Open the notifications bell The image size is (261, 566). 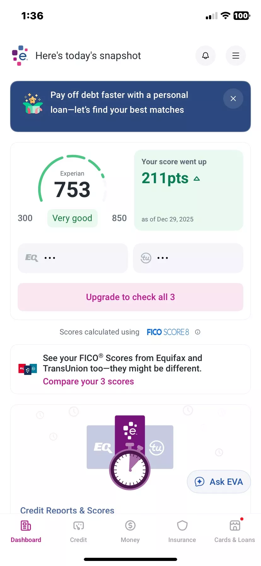coord(206,56)
